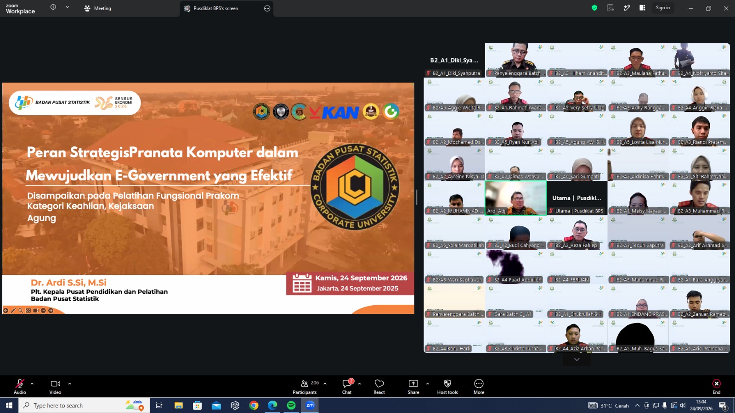The width and height of the screenshot is (735, 413).
Task: Turn on the camera with Video button
Action: (55, 386)
